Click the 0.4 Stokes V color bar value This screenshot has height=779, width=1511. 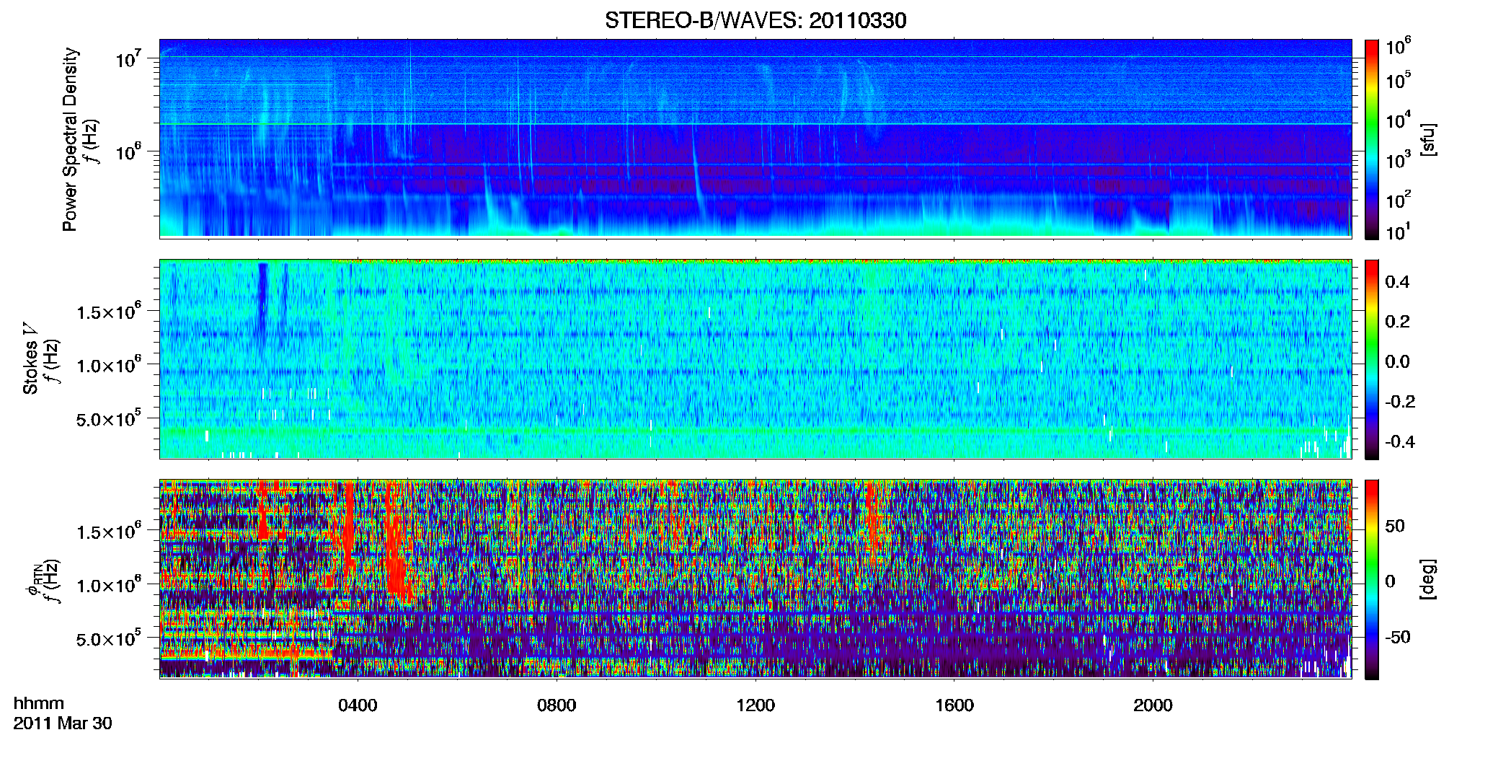(x=1397, y=282)
